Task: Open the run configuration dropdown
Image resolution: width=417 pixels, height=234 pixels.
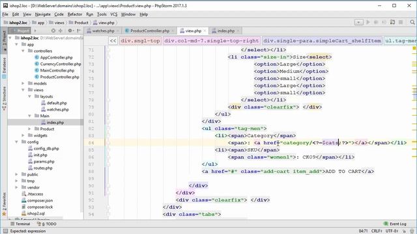Action: point(359,22)
